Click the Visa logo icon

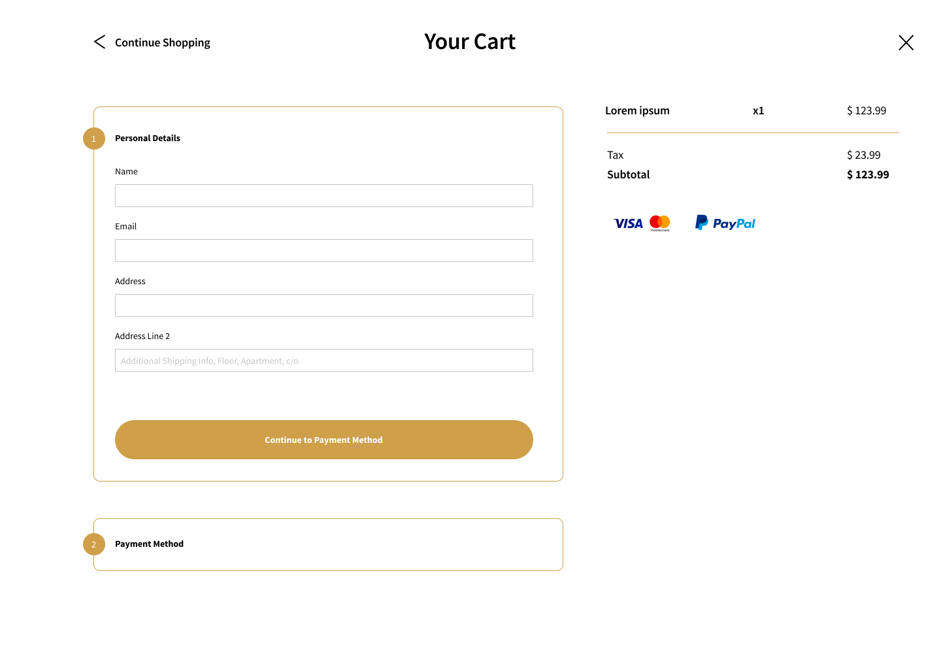pyautogui.click(x=628, y=223)
